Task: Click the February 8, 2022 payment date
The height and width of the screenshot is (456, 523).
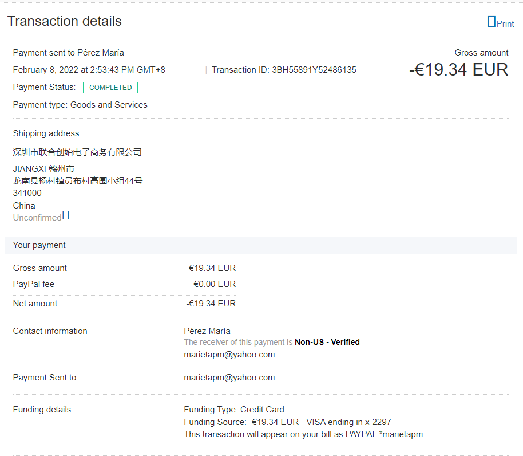Action: pyautogui.click(x=89, y=70)
